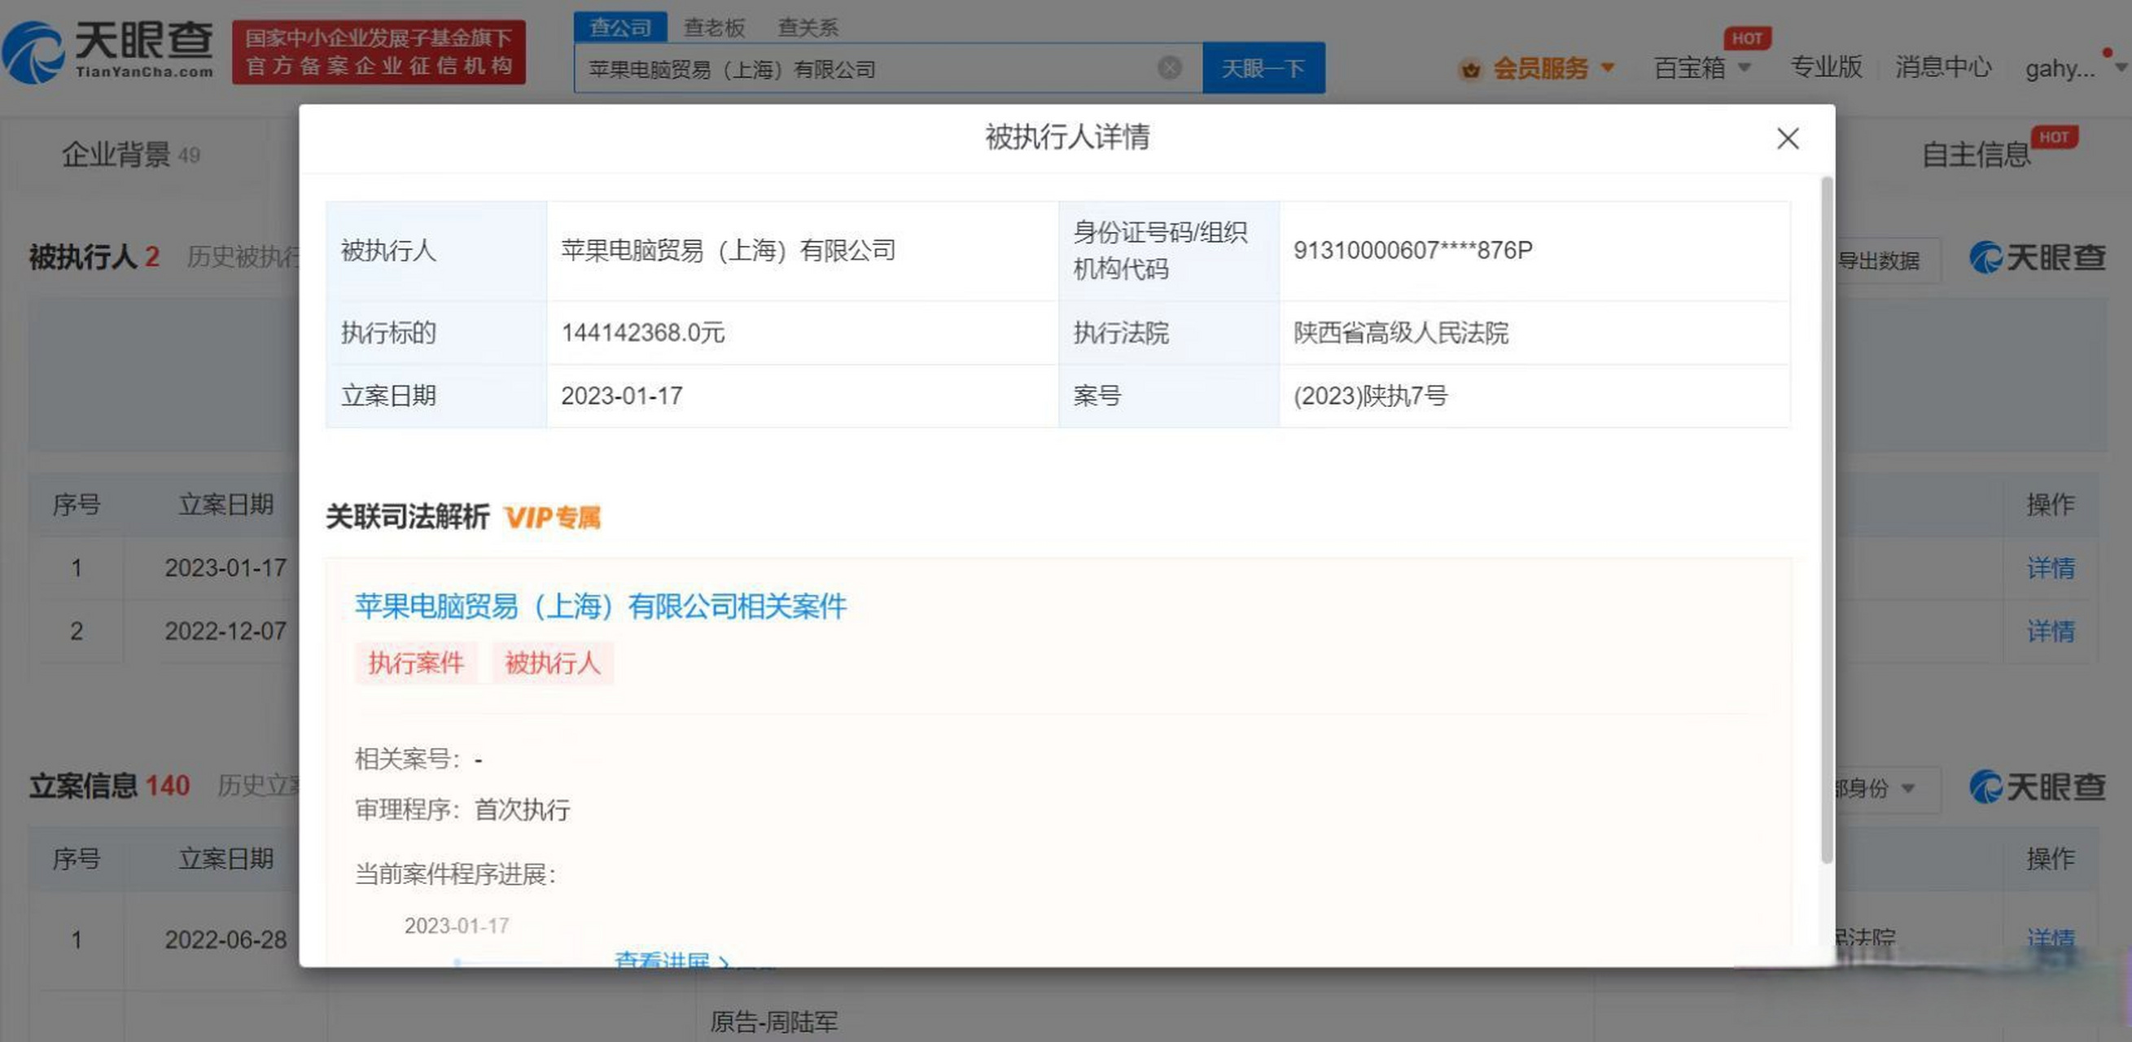Image resolution: width=2132 pixels, height=1042 pixels.
Task: Select the case number (2023)陕执7号
Action: (x=1371, y=396)
